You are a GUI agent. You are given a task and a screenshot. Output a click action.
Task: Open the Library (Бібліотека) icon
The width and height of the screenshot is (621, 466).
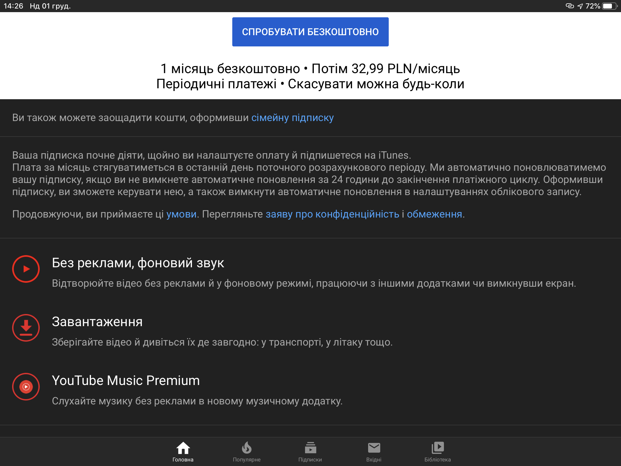438,447
